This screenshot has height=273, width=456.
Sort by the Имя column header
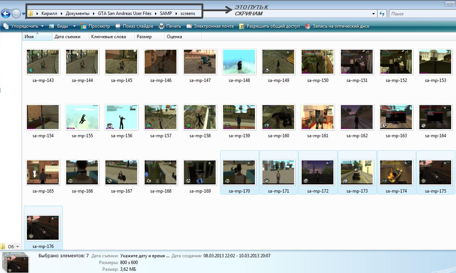click(x=37, y=37)
